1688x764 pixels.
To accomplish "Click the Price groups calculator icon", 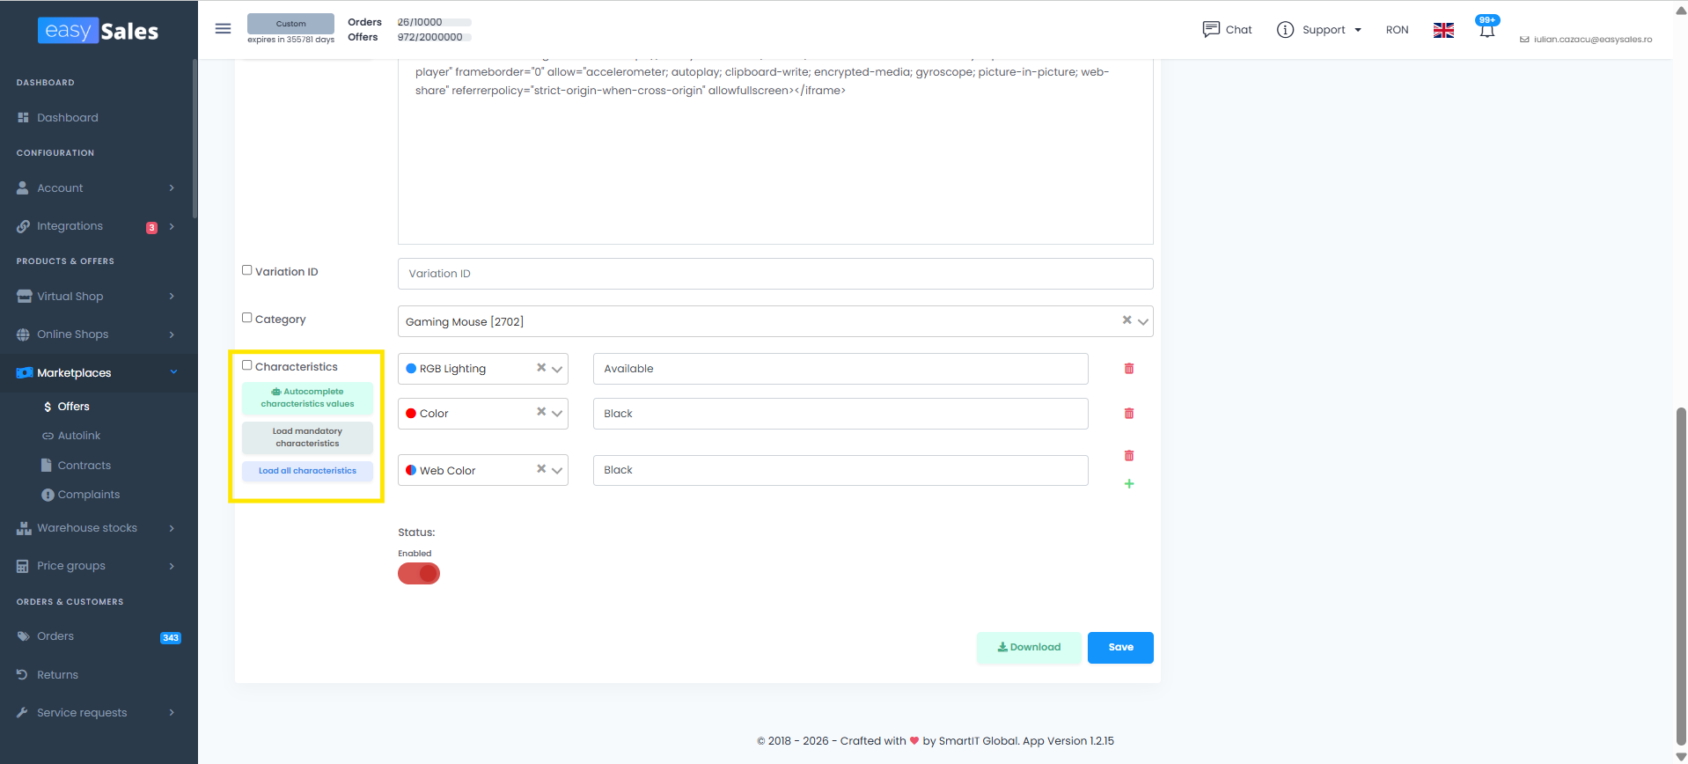I will coord(23,566).
